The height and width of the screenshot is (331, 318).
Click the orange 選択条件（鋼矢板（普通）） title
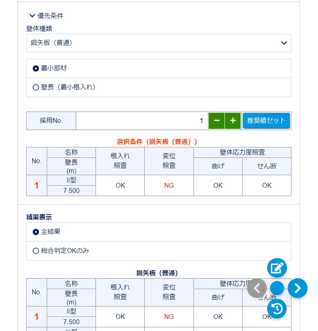157,142
